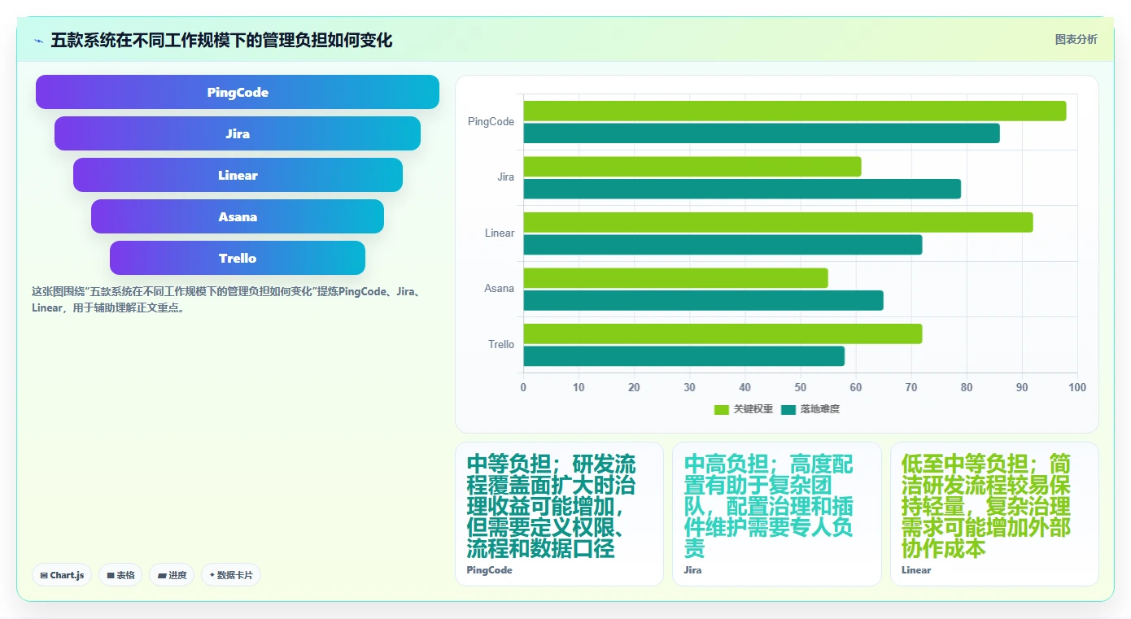Select the Jira funnel bar

[x=238, y=133]
